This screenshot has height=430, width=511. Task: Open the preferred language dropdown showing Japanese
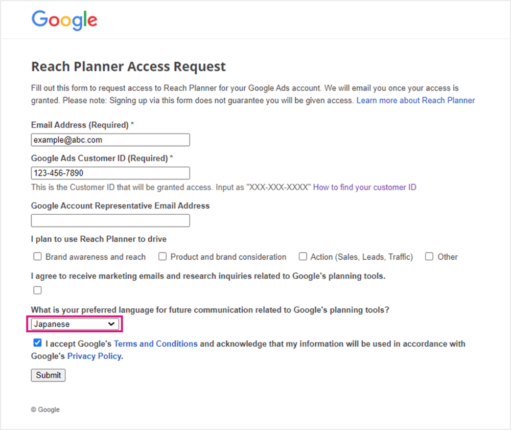coord(75,324)
